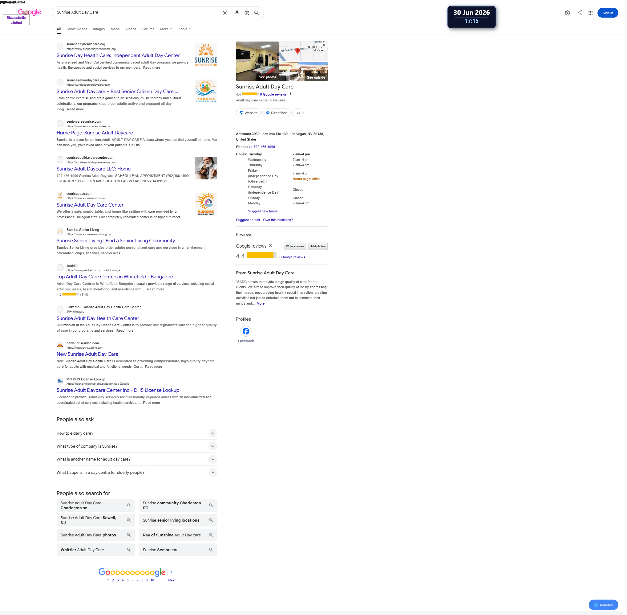627x615 pixels.
Task: Open 'Sunrise Adult Daycare LLC: Home' result
Action: pos(94,169)
